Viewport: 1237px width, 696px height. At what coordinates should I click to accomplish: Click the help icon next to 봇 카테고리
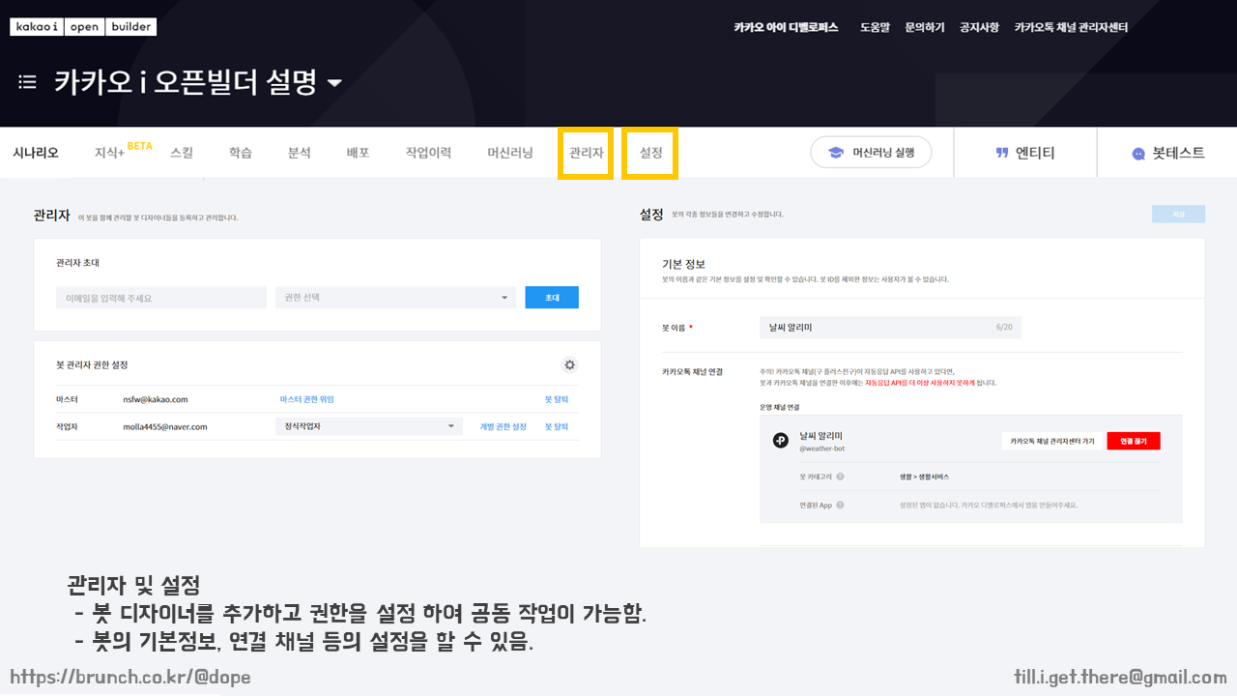tap(840, 477)
